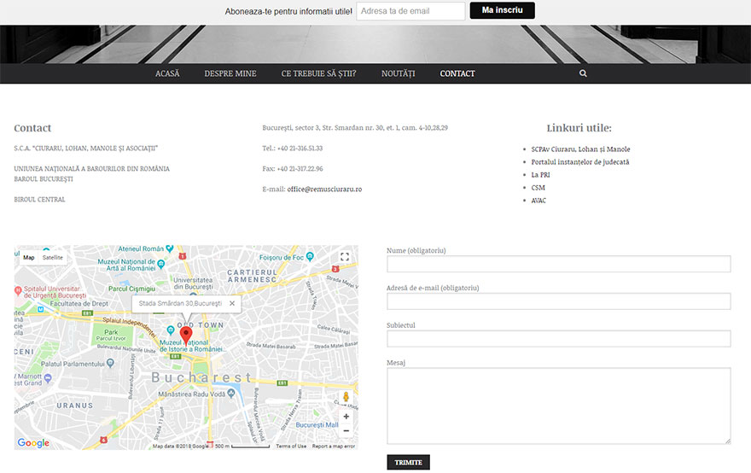Click into the Mesaj text area
Image resolution: width=751 pixels, height=473 pixels.
[x=558, y=406]
